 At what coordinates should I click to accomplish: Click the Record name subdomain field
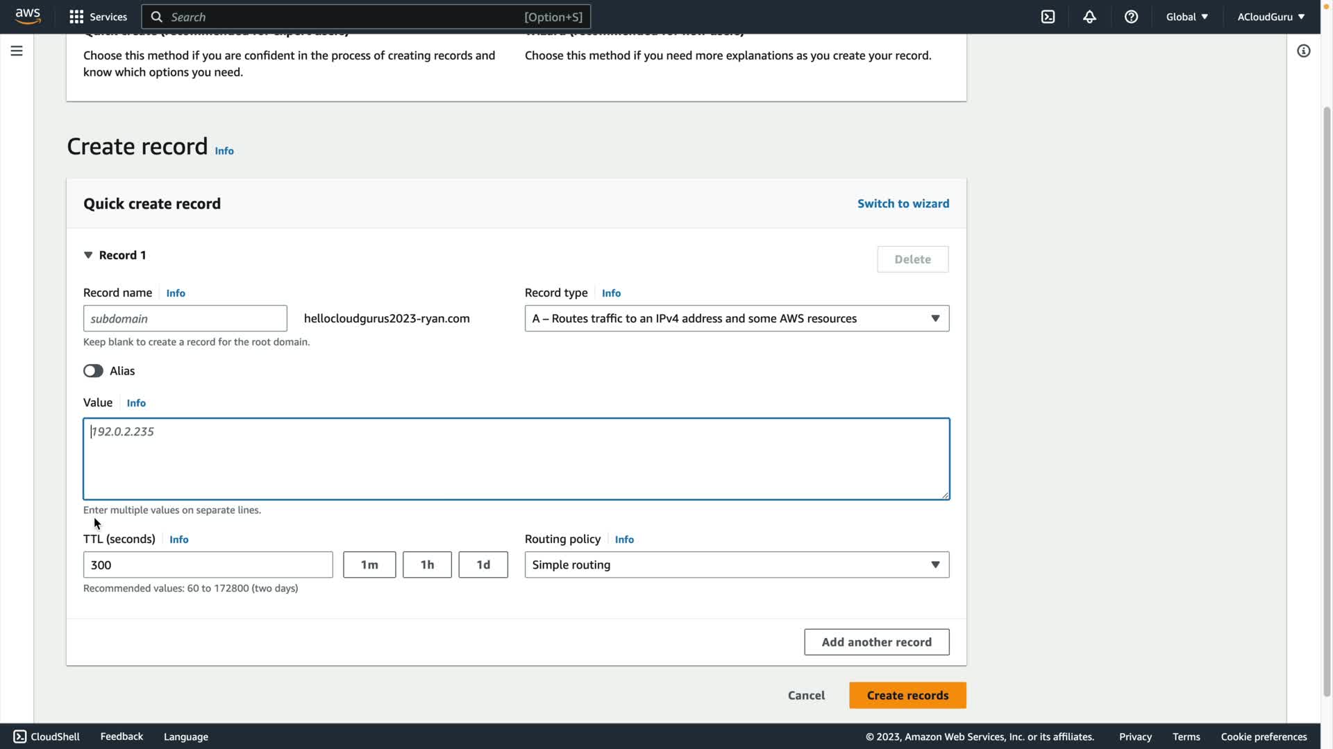click(185, 318)
